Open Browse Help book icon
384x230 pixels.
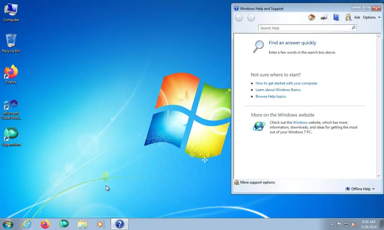click(336, 17)
